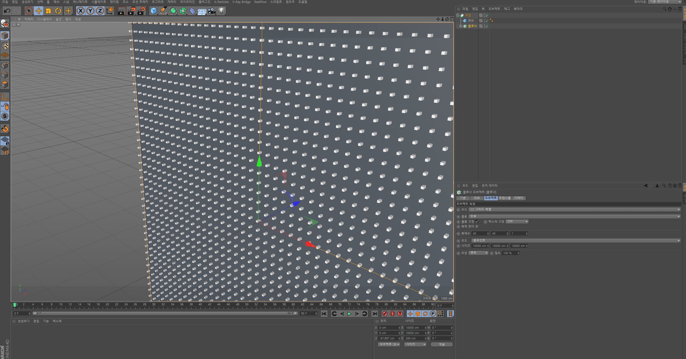The image size is (686, 359).
Task: Expand the 클로너 tree item
Action: pyautogui.click(x=460, y=26)
